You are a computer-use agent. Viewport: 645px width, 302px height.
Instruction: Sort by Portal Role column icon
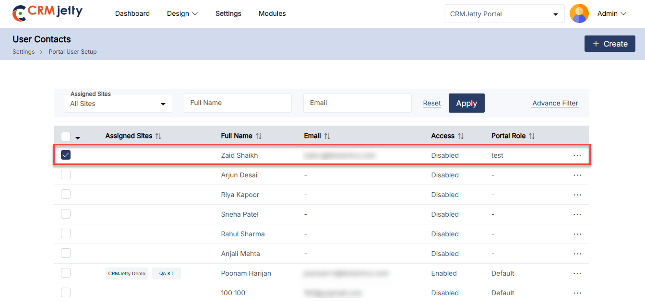tap(532, 136)
